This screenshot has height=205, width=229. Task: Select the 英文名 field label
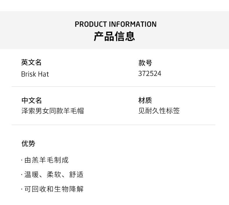pos(31,62)
